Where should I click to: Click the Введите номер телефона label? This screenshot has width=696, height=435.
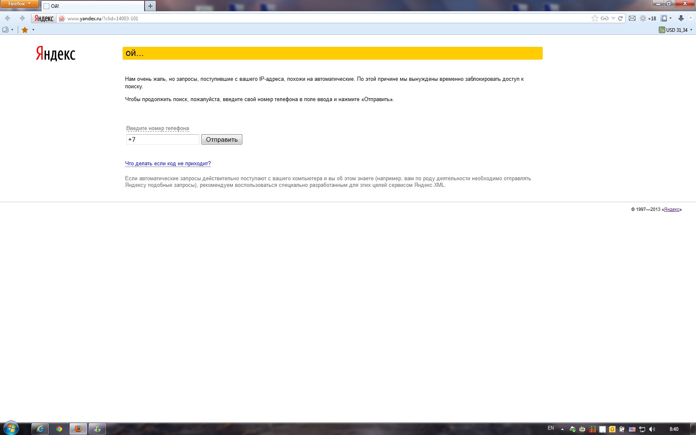[157, 128]
